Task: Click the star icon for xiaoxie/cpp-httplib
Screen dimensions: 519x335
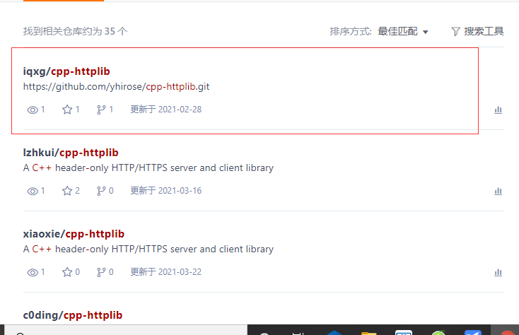Action: [67, 272]
